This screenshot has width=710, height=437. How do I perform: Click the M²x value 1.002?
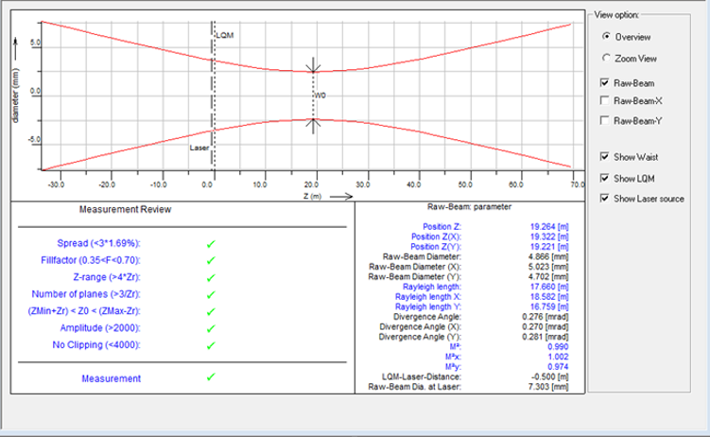558,357
